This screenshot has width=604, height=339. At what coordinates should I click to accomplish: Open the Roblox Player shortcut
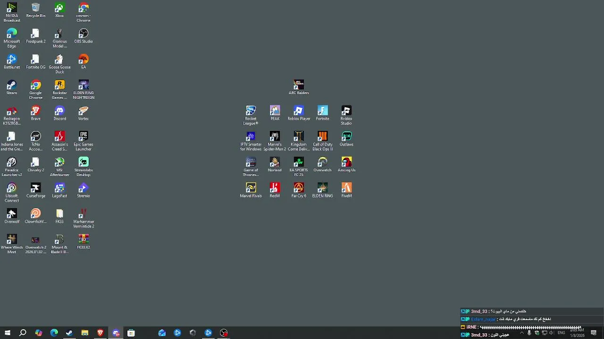[299, 113]
